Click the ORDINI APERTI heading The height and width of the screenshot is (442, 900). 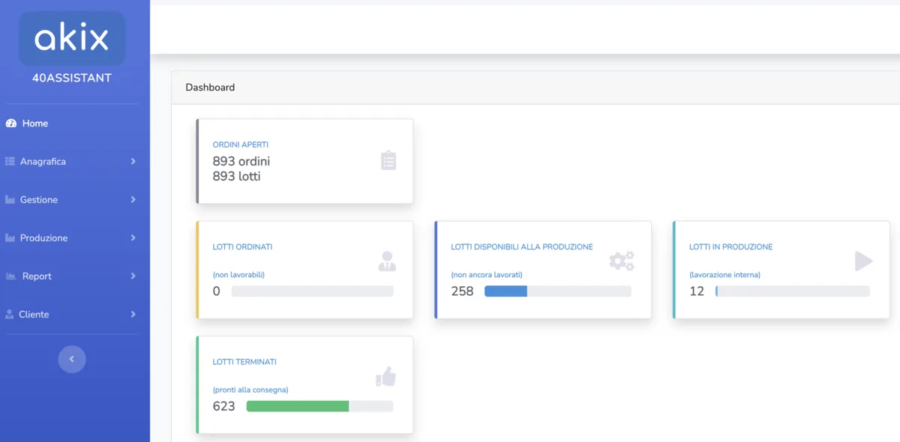pyautogui.click(x=241, y=145)
